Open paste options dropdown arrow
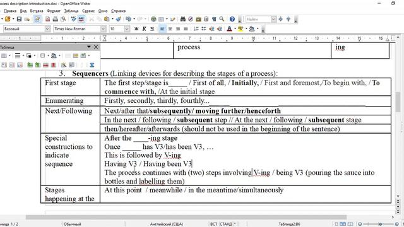 point(112,19)
